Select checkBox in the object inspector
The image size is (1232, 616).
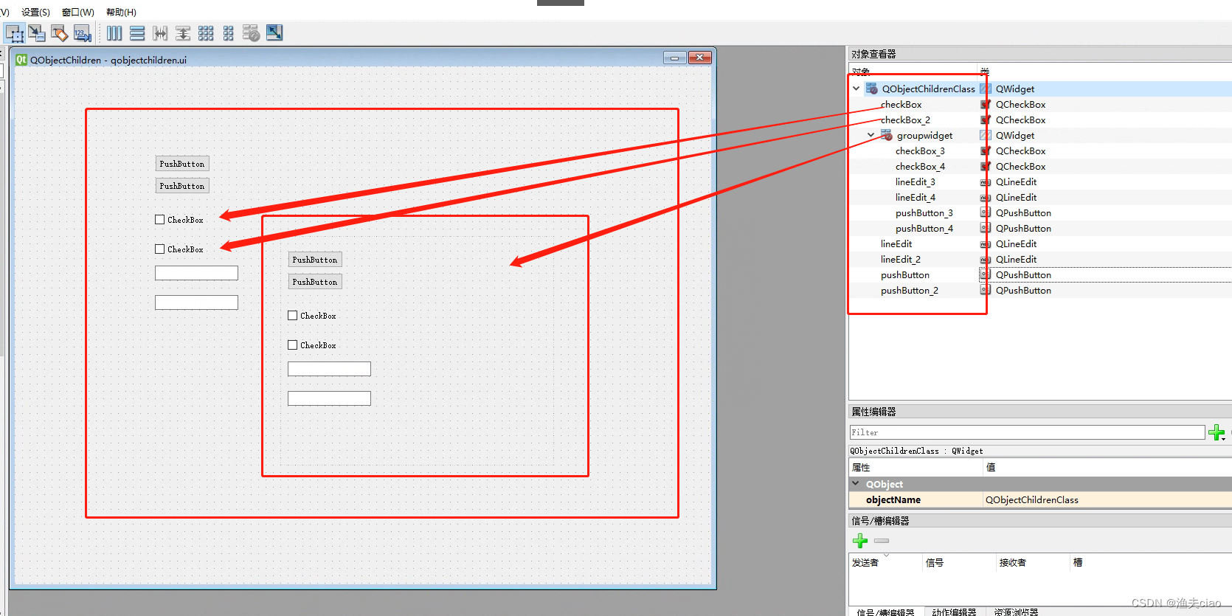point(901,104)
